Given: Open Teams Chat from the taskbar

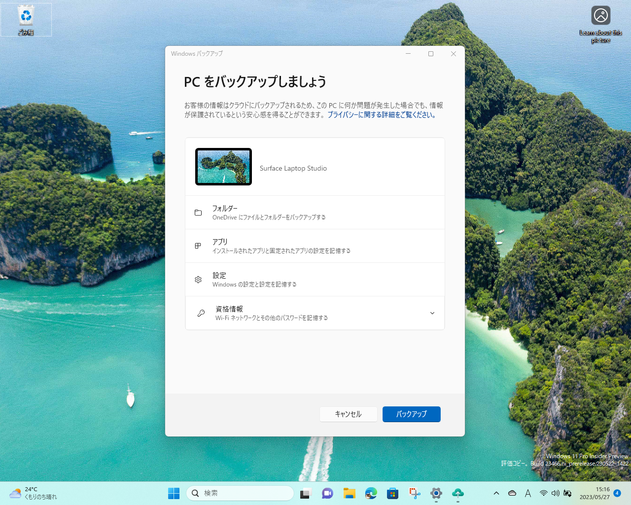Looking at the screenshot, I should [x=327, y=493].
